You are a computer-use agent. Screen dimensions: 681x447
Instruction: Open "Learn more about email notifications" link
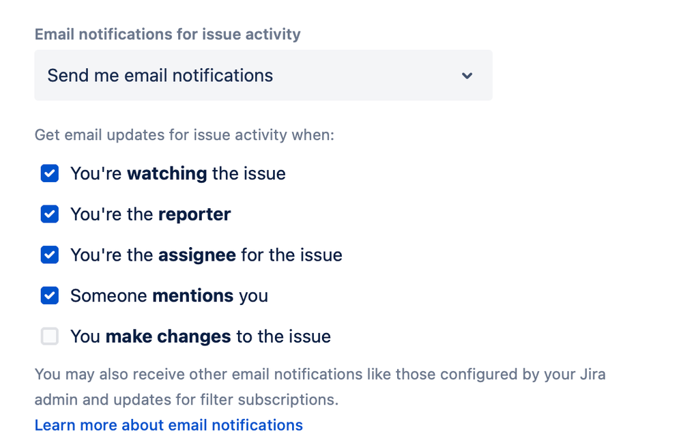[x=169, y=425]
